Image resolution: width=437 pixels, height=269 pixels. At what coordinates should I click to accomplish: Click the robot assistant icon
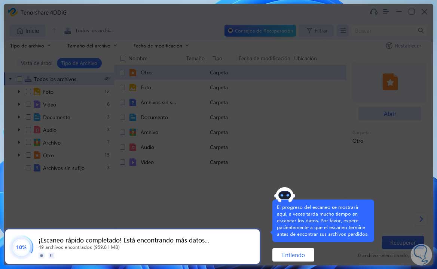point(285,194)
